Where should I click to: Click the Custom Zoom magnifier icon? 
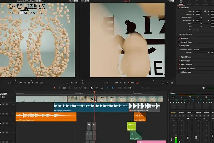pos(130,88)
